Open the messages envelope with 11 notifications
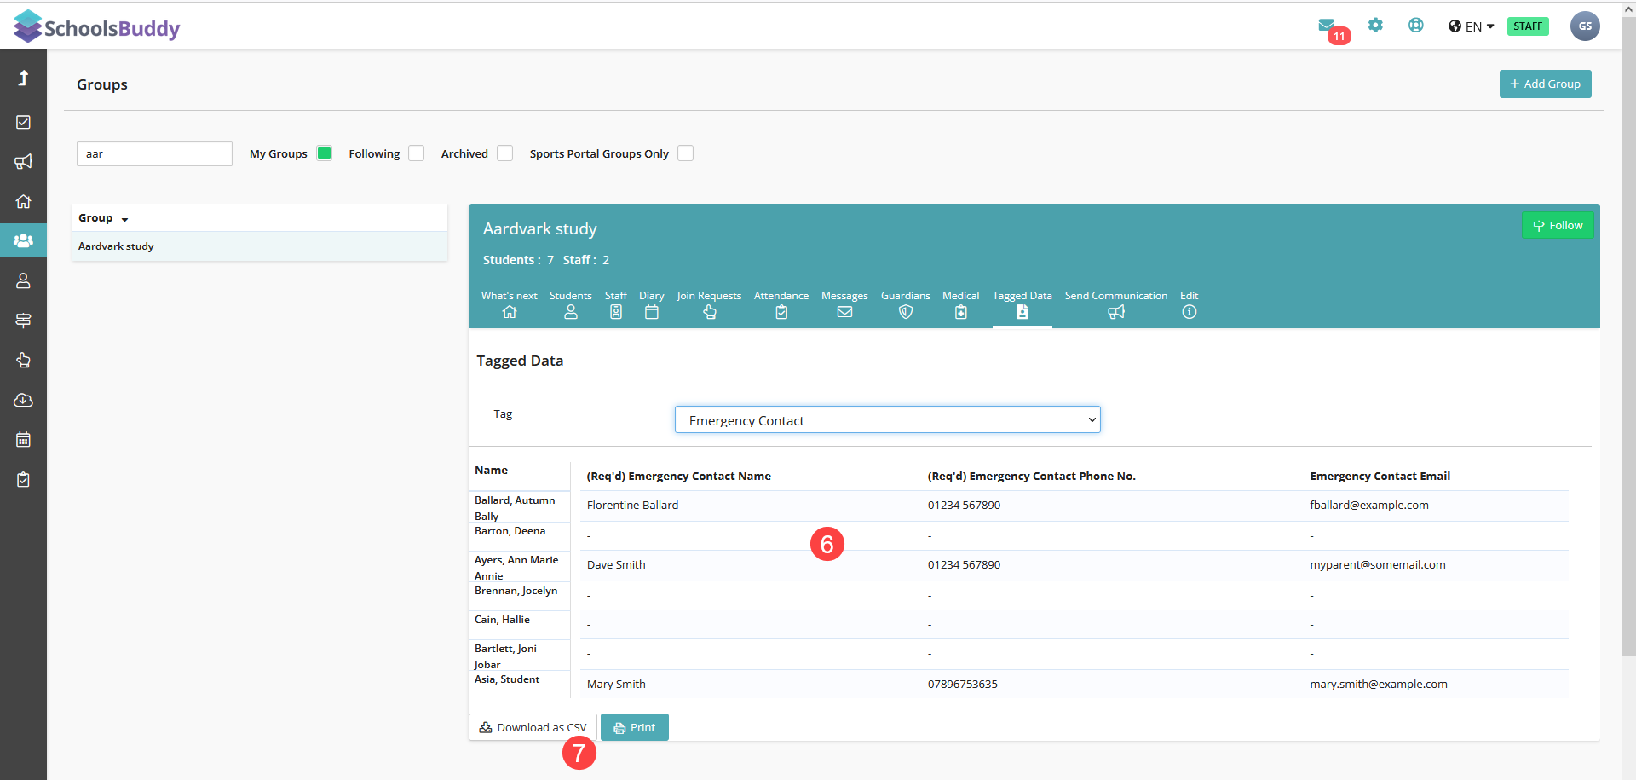Screen dimensions: 1636x780 1327,26
